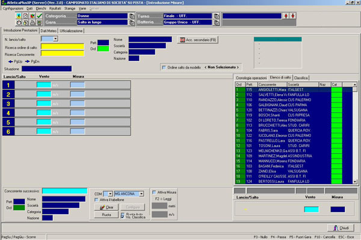Open the Turno selection icon beside Finale - UFF.
Screen dimensions: 361x240
pos(217,16)
